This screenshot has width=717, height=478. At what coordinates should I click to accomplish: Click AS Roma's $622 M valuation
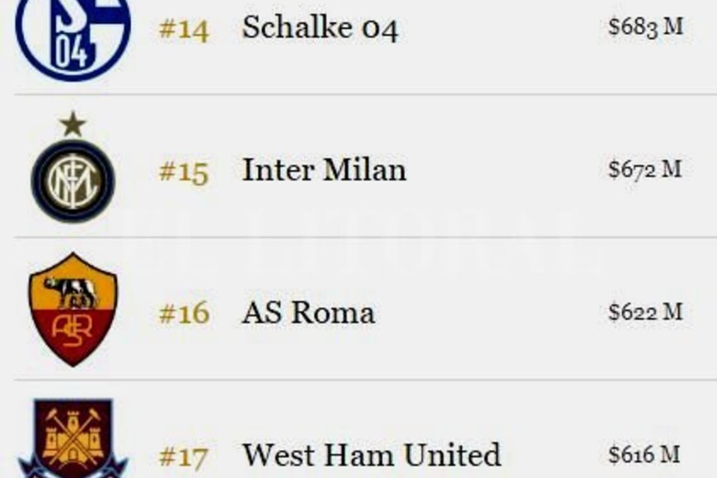(645, 312)
